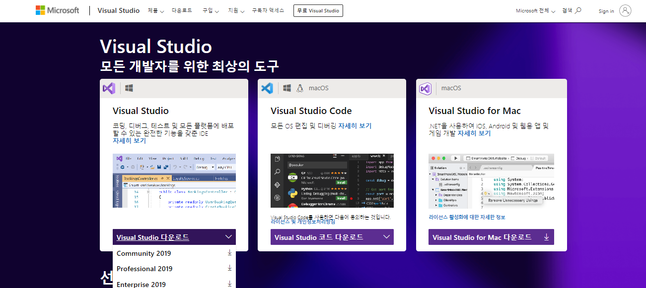Click the Visual Studio IDE screenshot thumbnail

[174, 181]
